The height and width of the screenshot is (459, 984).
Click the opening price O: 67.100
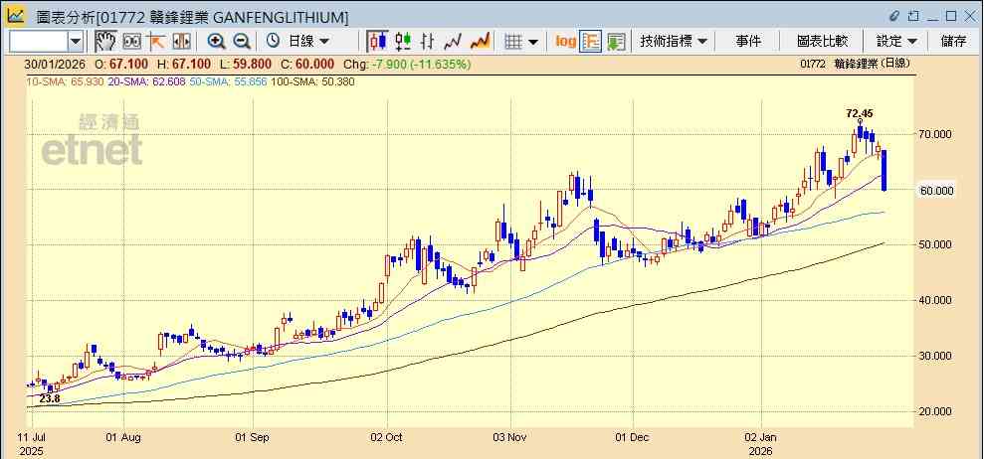click(x=121, y=64)
